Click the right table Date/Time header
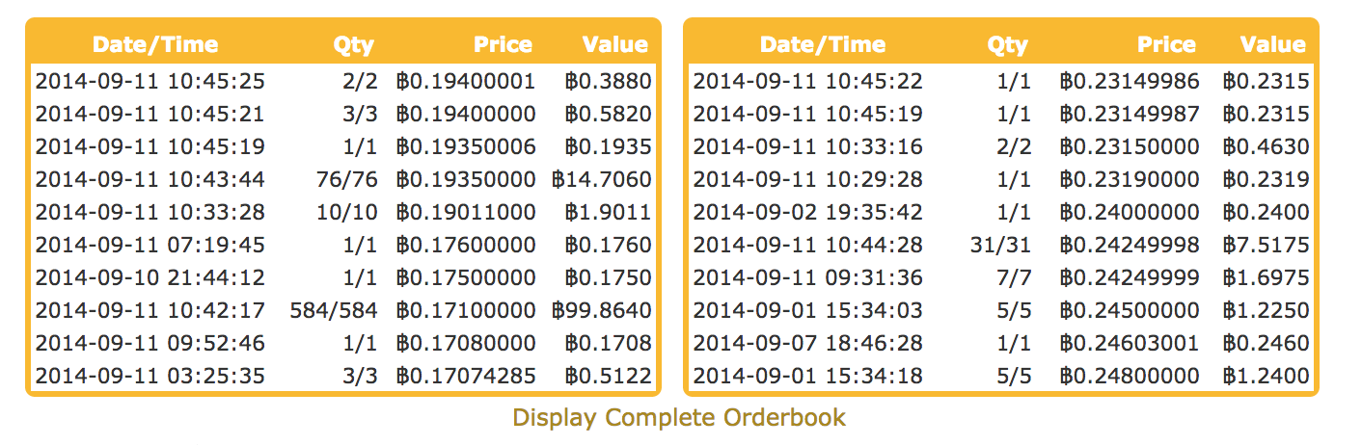 coord(822,44)
